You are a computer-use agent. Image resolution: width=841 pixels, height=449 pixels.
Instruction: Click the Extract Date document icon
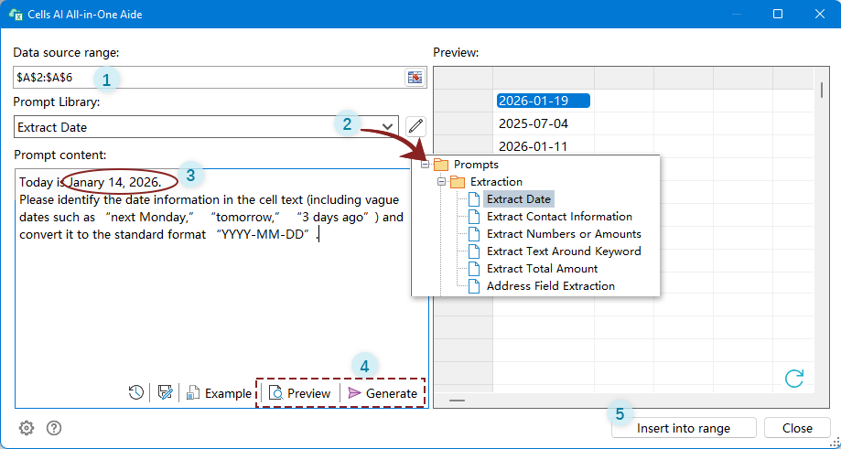[x=474, y=198]
